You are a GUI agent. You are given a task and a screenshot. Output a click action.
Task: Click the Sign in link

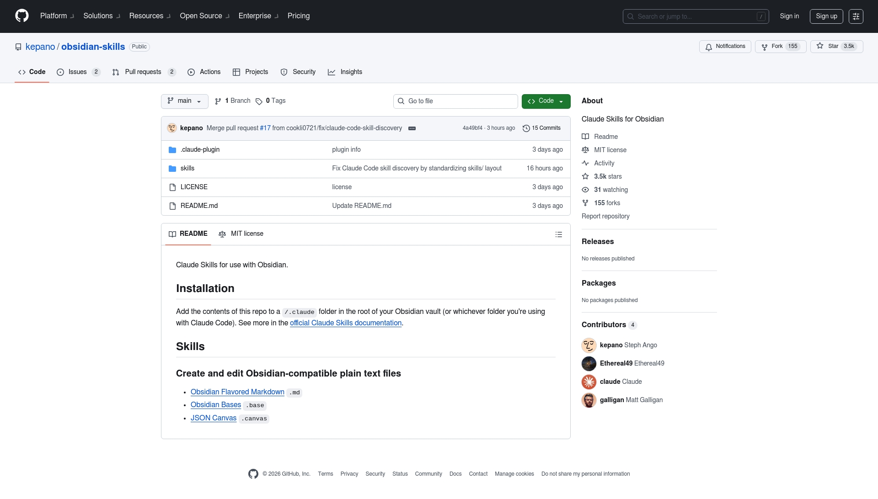tap(789, 16)
